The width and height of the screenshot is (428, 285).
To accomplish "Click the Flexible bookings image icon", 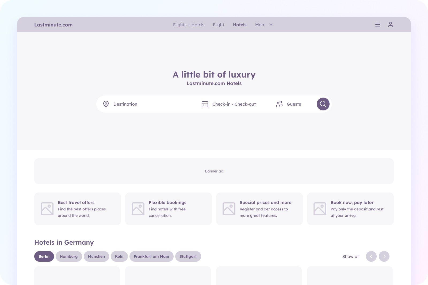I will coord(138,209).
